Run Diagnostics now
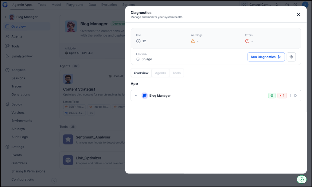 (x=266, y=57)
